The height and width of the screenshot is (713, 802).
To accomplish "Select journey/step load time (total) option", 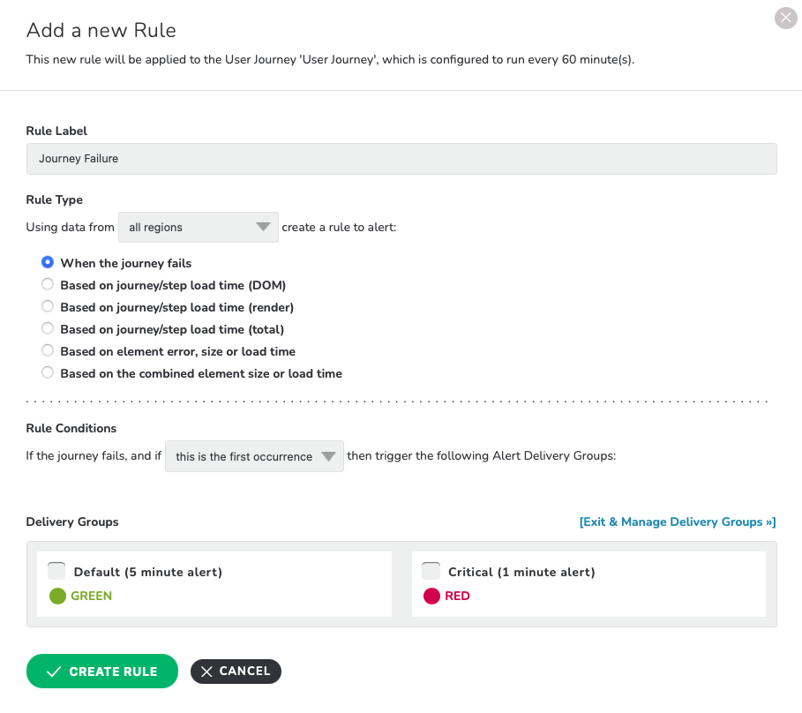I will (x=48, y=328).
